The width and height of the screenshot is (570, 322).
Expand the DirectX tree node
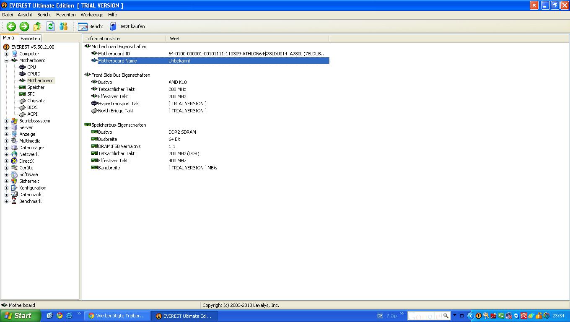pos(6,161)
